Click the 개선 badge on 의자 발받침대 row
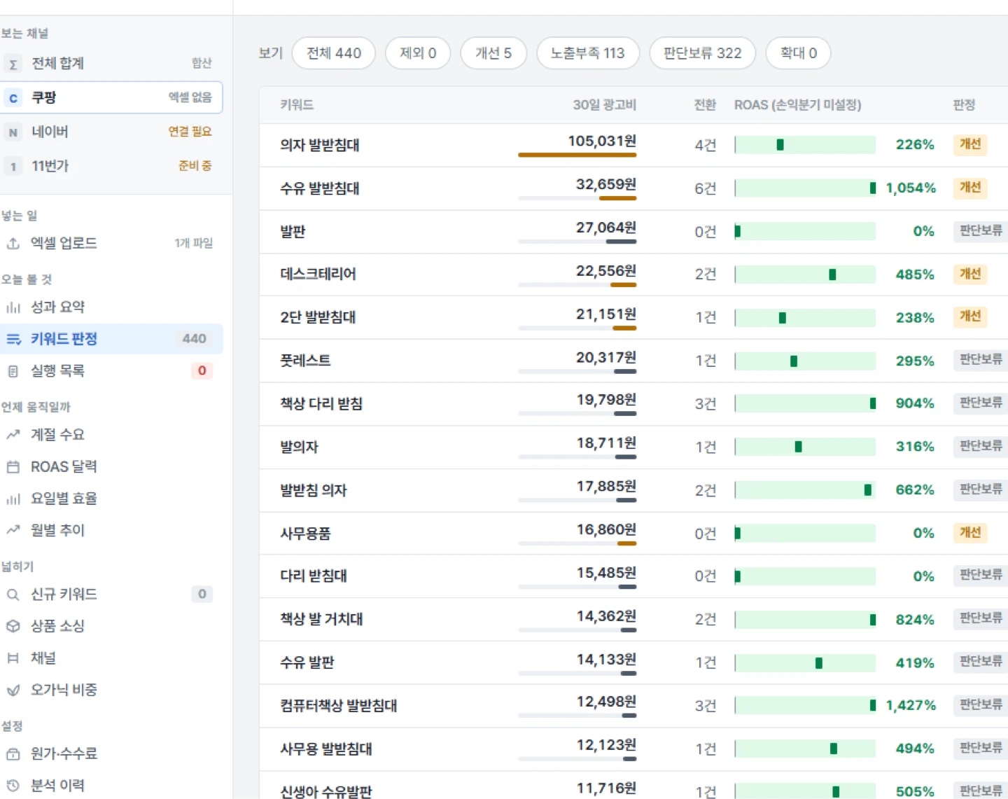The image size is (1008, 799). point(970,144)
